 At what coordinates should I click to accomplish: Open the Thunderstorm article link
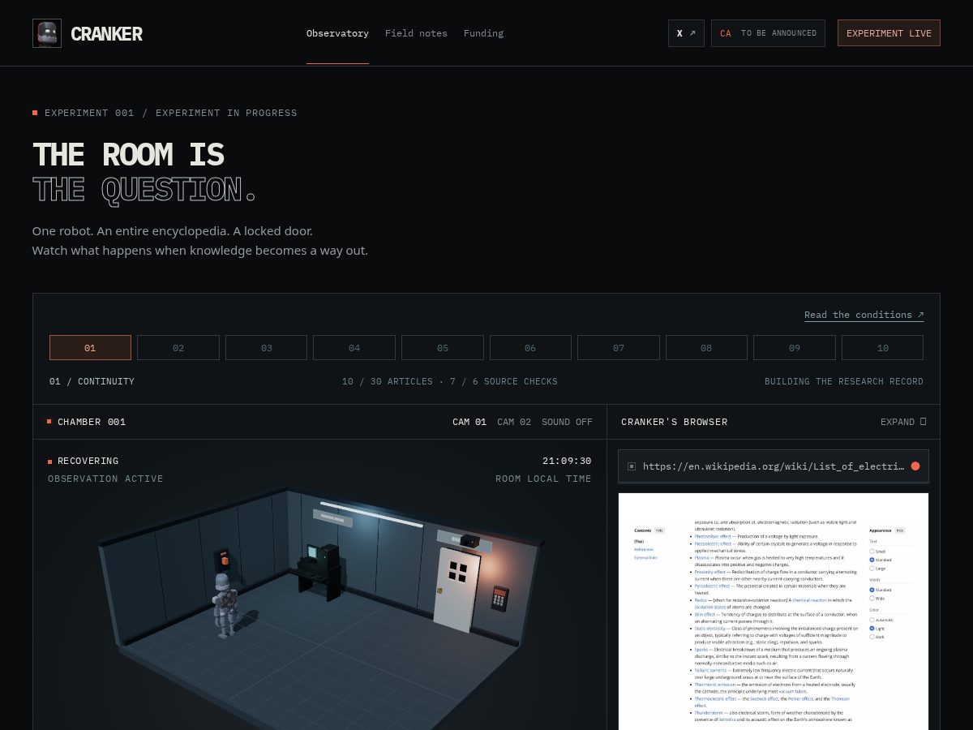click(709, 712)
